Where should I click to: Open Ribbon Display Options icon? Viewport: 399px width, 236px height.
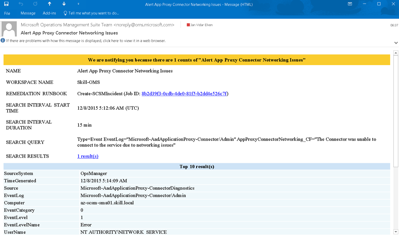pyautogui.click(x=350, y=4)
